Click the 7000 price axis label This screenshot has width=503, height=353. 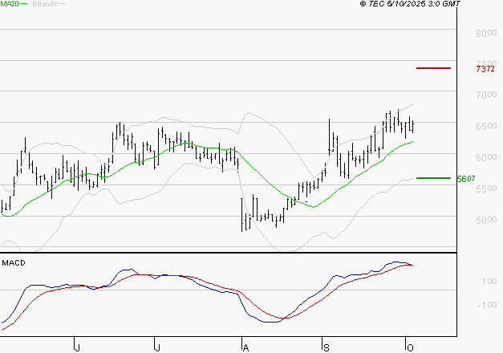pos(486,95)
